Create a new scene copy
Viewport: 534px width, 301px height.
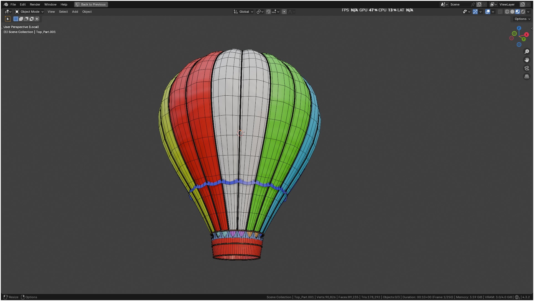[x=479, y=4]
